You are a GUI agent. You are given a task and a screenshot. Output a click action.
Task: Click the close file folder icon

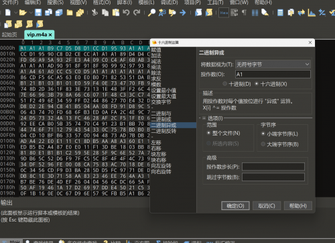pos(70,13)
